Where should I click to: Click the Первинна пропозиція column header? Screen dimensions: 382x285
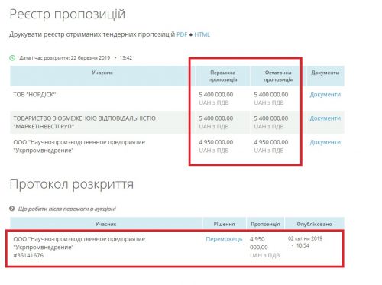coord(222,76)
